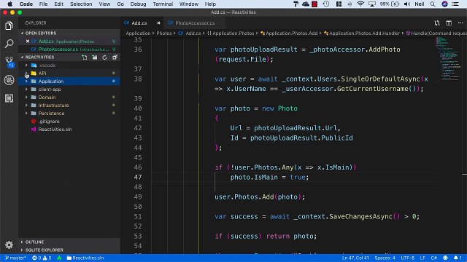This screenshot has width=467, height=262.
Task: Open the File menu
Action: pyautogui.click(x=43, y=4)
